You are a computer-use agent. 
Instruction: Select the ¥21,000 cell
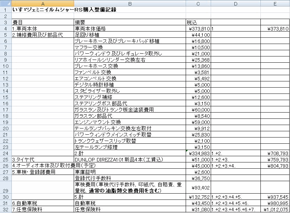pyautogui.click(x=198, y=54)
